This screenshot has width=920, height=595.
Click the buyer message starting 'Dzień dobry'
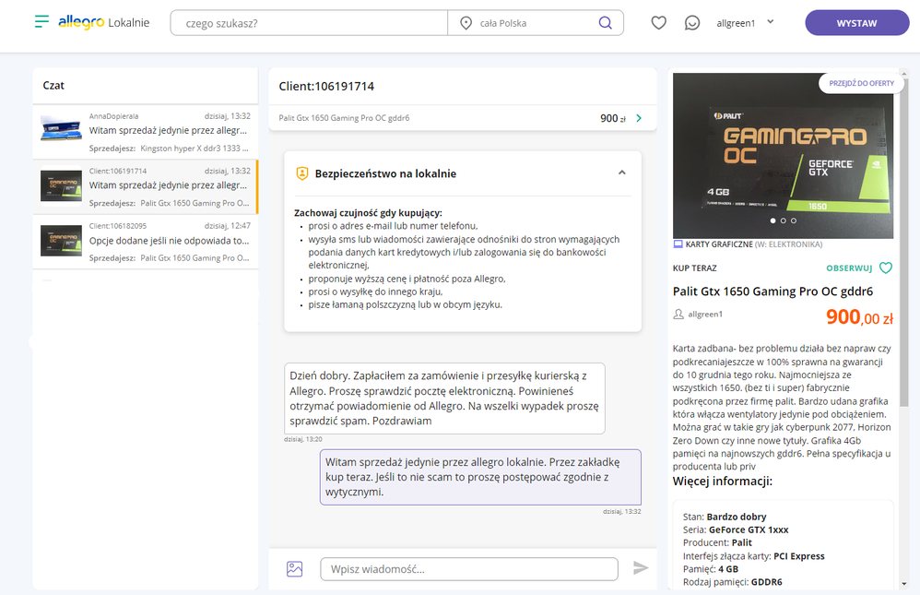(444, 399)
